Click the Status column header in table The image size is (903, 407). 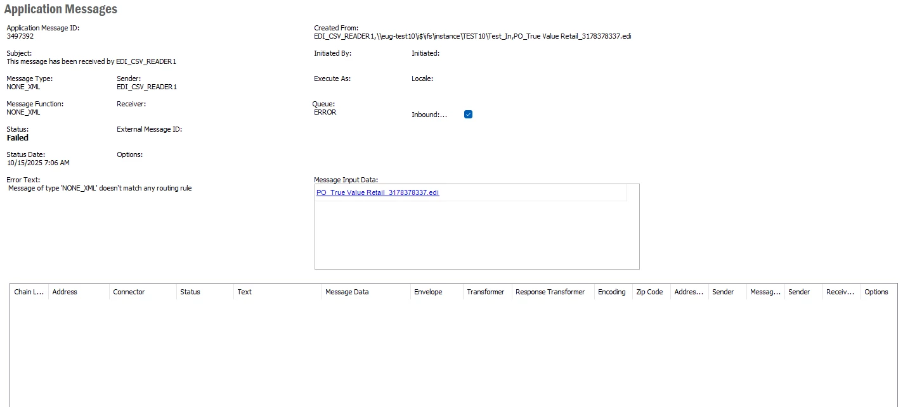(205, 292)
